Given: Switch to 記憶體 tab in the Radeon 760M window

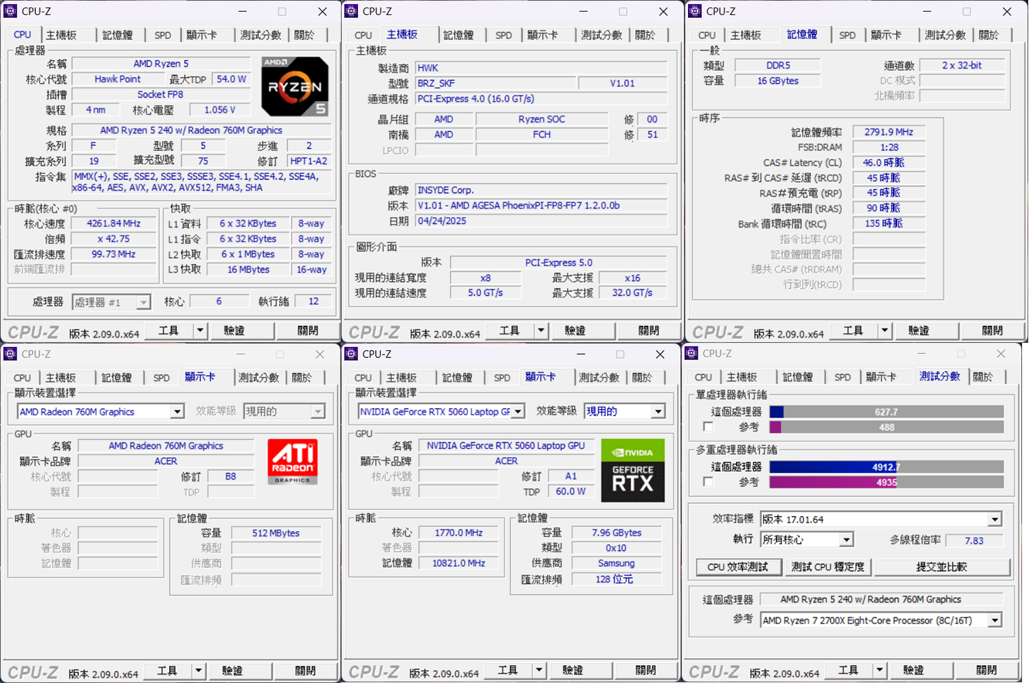Looking at the screenshot, I should coord(117,378).
